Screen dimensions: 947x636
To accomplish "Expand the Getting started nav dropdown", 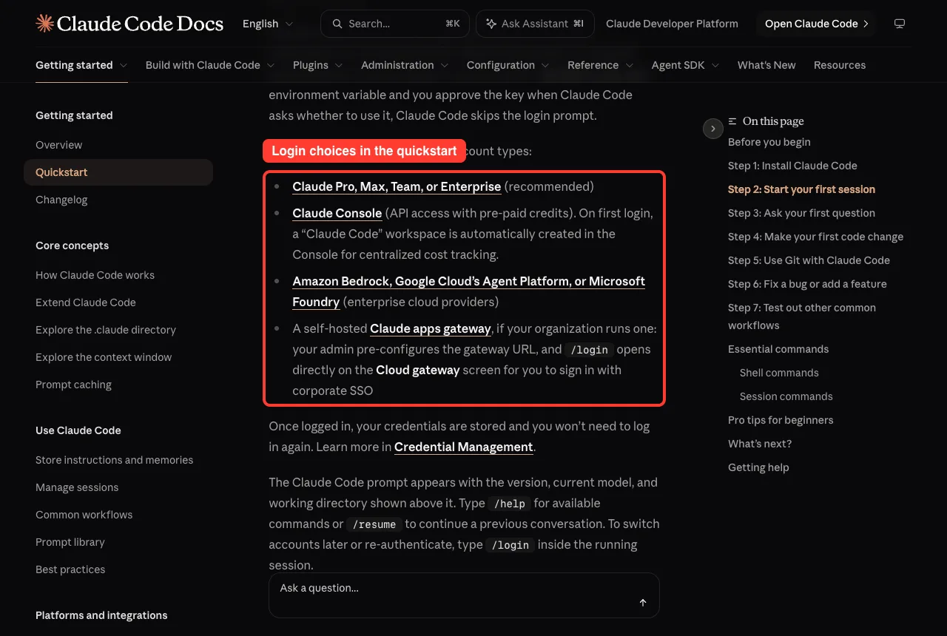I will (x=81, y=65).
